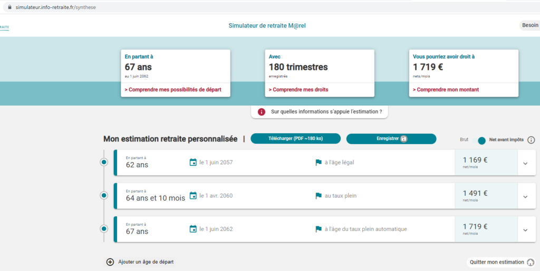
Task: Click Sur quelles informations s'appuie l'estimation
Action: [x=319, y=112]
